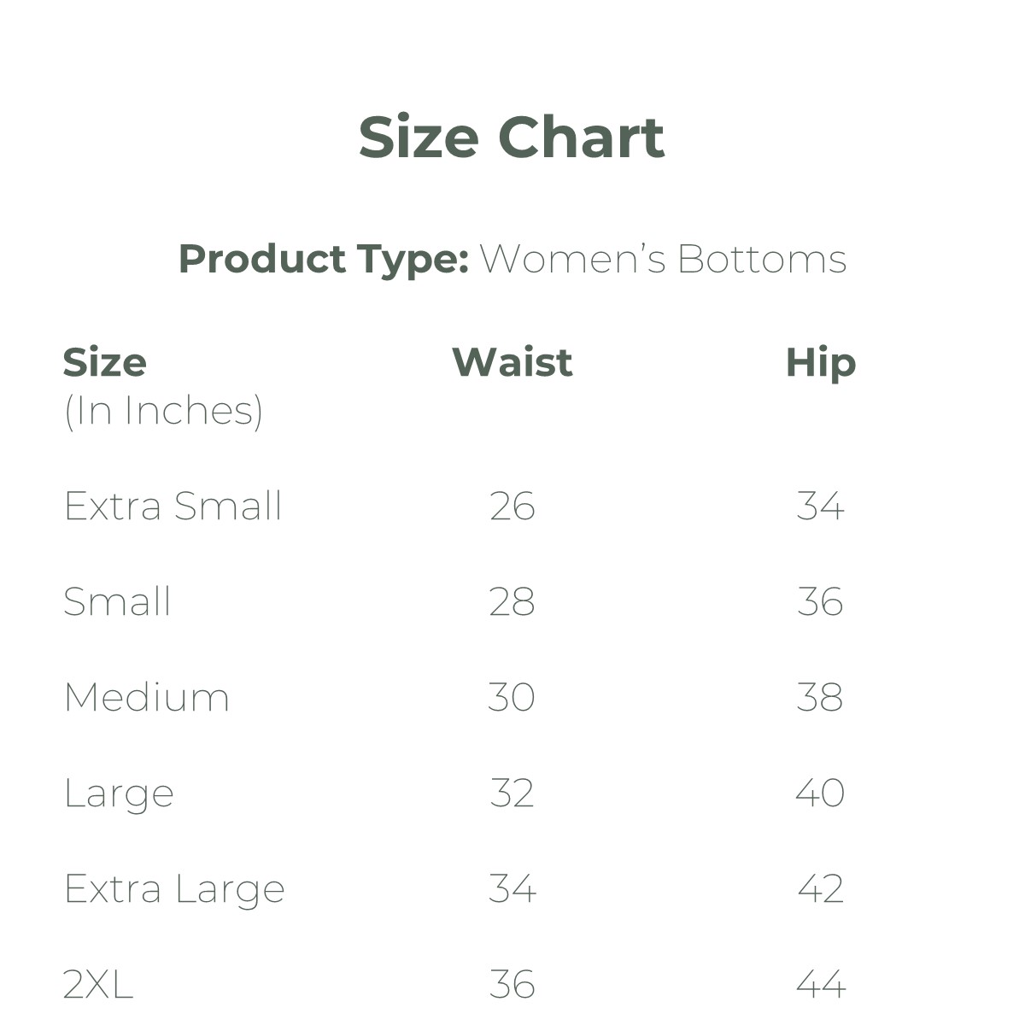Click hip value 44 for 2XL
Image resolution: width=1025 pixels, height=1025 pixels.
pyautogui.click(x=820, y=985)
